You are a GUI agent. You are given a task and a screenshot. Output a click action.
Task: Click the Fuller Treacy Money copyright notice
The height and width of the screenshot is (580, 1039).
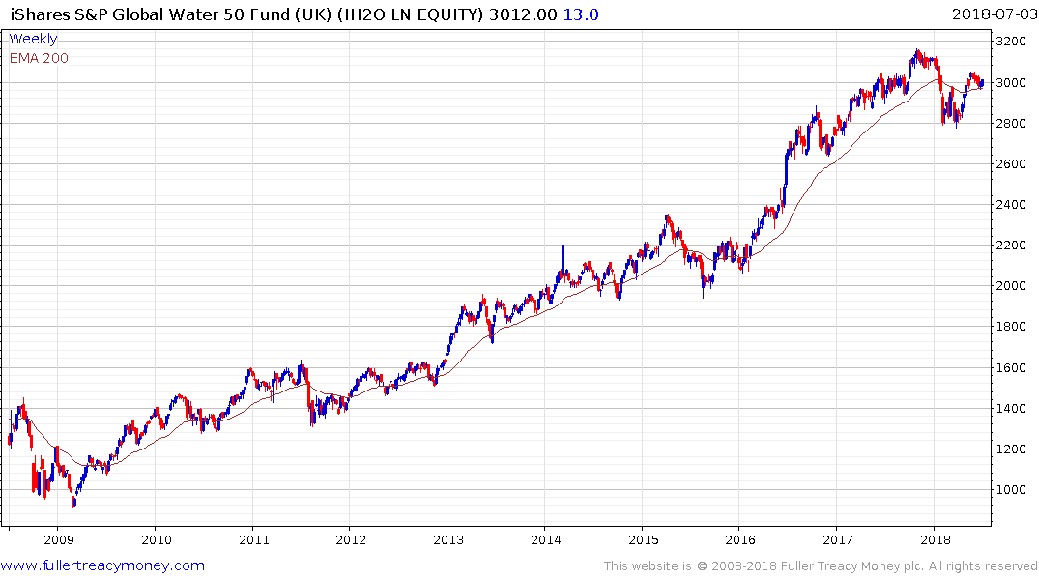[x=821, y=566]
